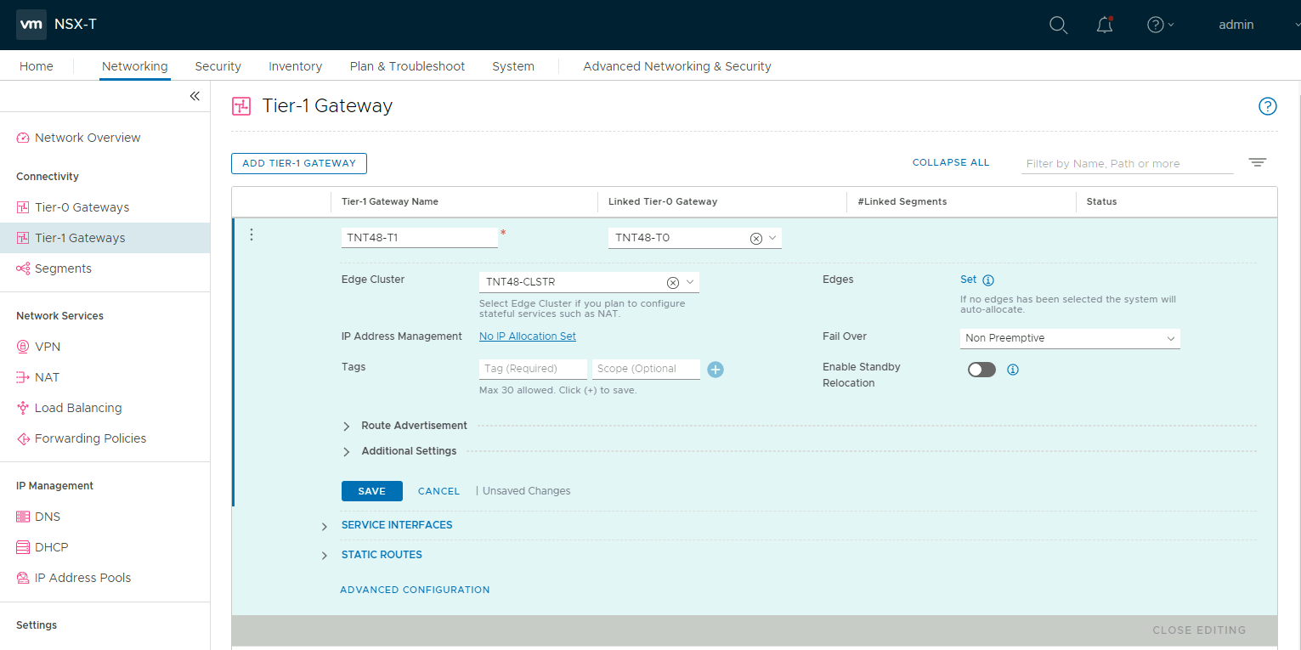
Task: Click the NAT sidebar icon
Action: click(23, 377)
